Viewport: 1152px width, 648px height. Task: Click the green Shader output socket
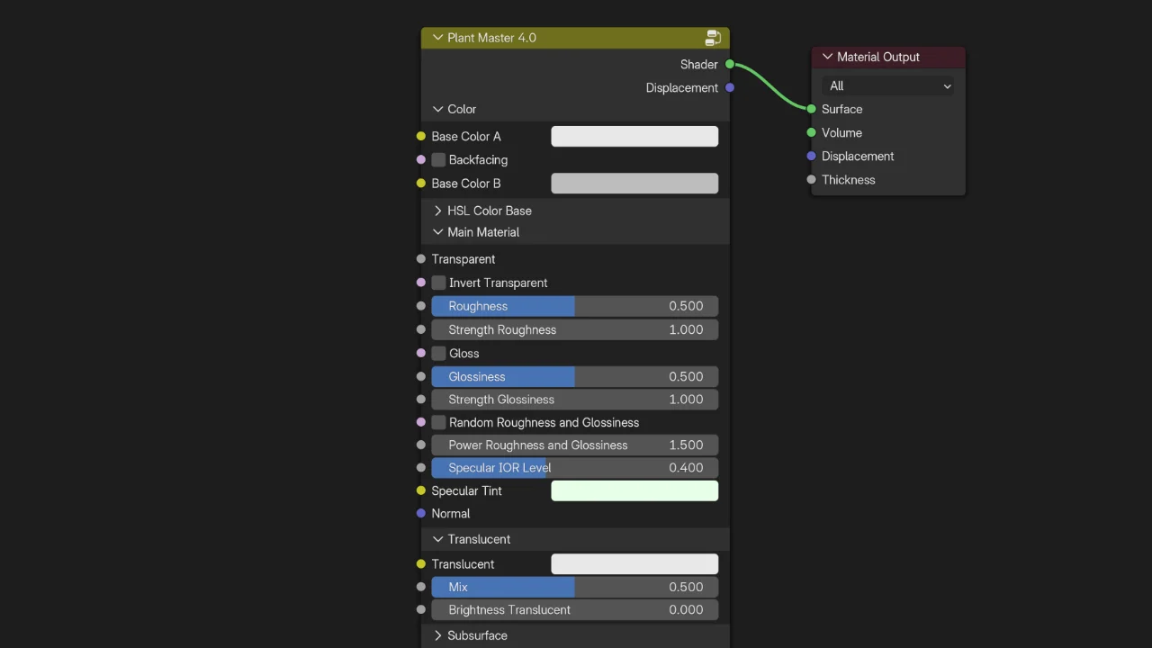(730, 64)
